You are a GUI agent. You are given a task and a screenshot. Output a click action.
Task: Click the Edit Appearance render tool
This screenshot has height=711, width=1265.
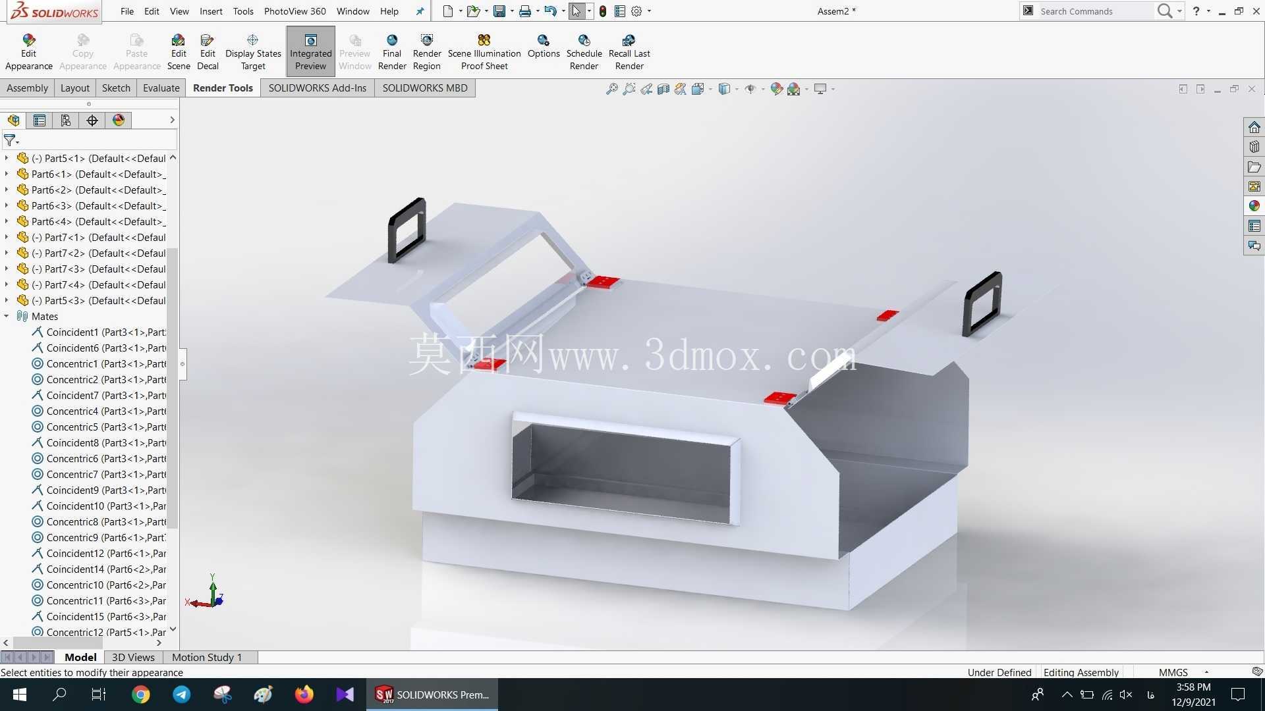[x=28, y=51]
